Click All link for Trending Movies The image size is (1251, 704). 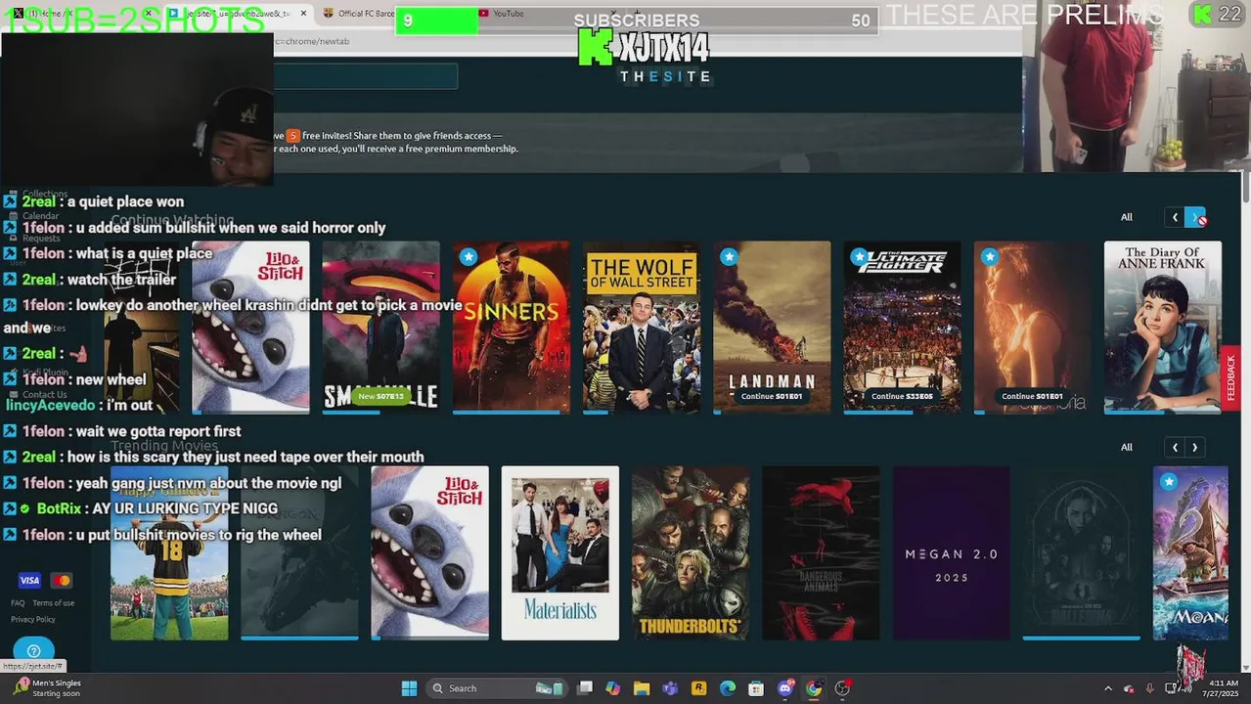(1127, 447)
